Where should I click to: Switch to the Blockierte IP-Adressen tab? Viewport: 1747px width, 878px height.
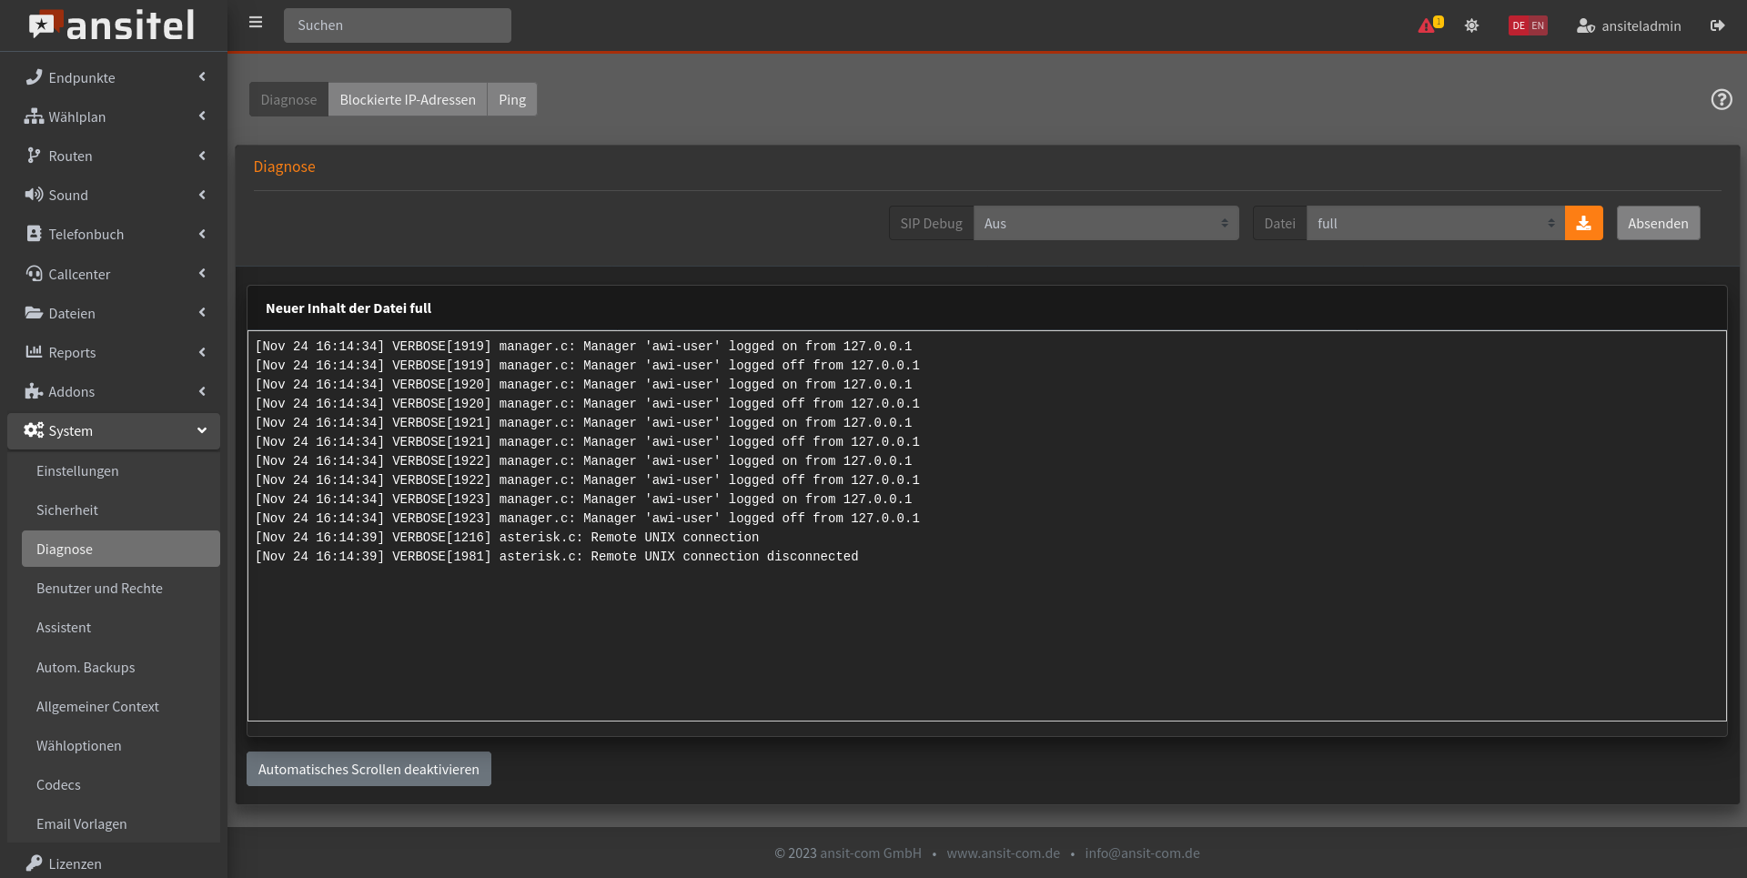[408, 100]
